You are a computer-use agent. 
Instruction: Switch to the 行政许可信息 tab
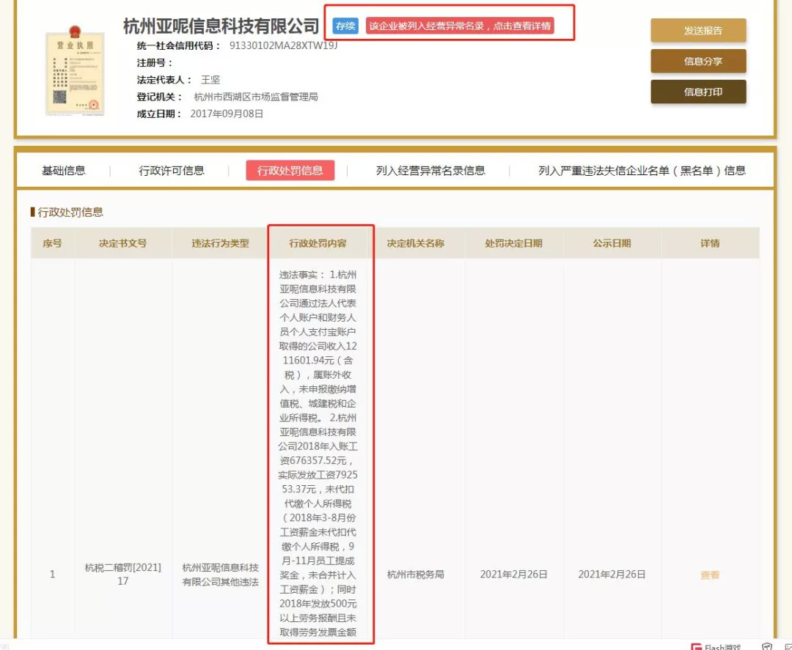[x=172, y=171]
